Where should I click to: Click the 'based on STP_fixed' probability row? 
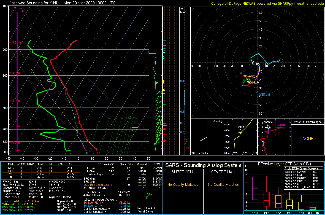tap(302, 187)
